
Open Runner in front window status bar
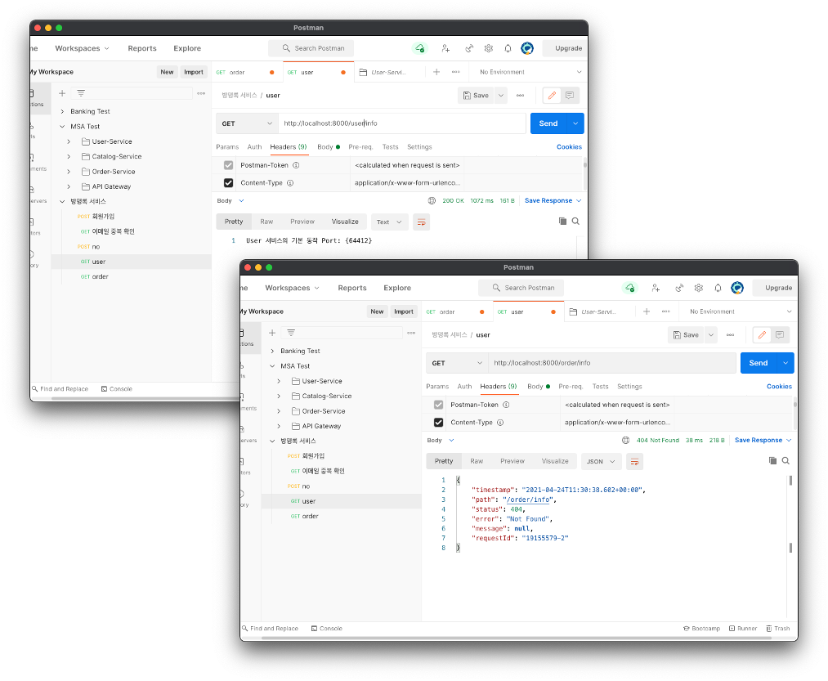click(x=743, y=629)
